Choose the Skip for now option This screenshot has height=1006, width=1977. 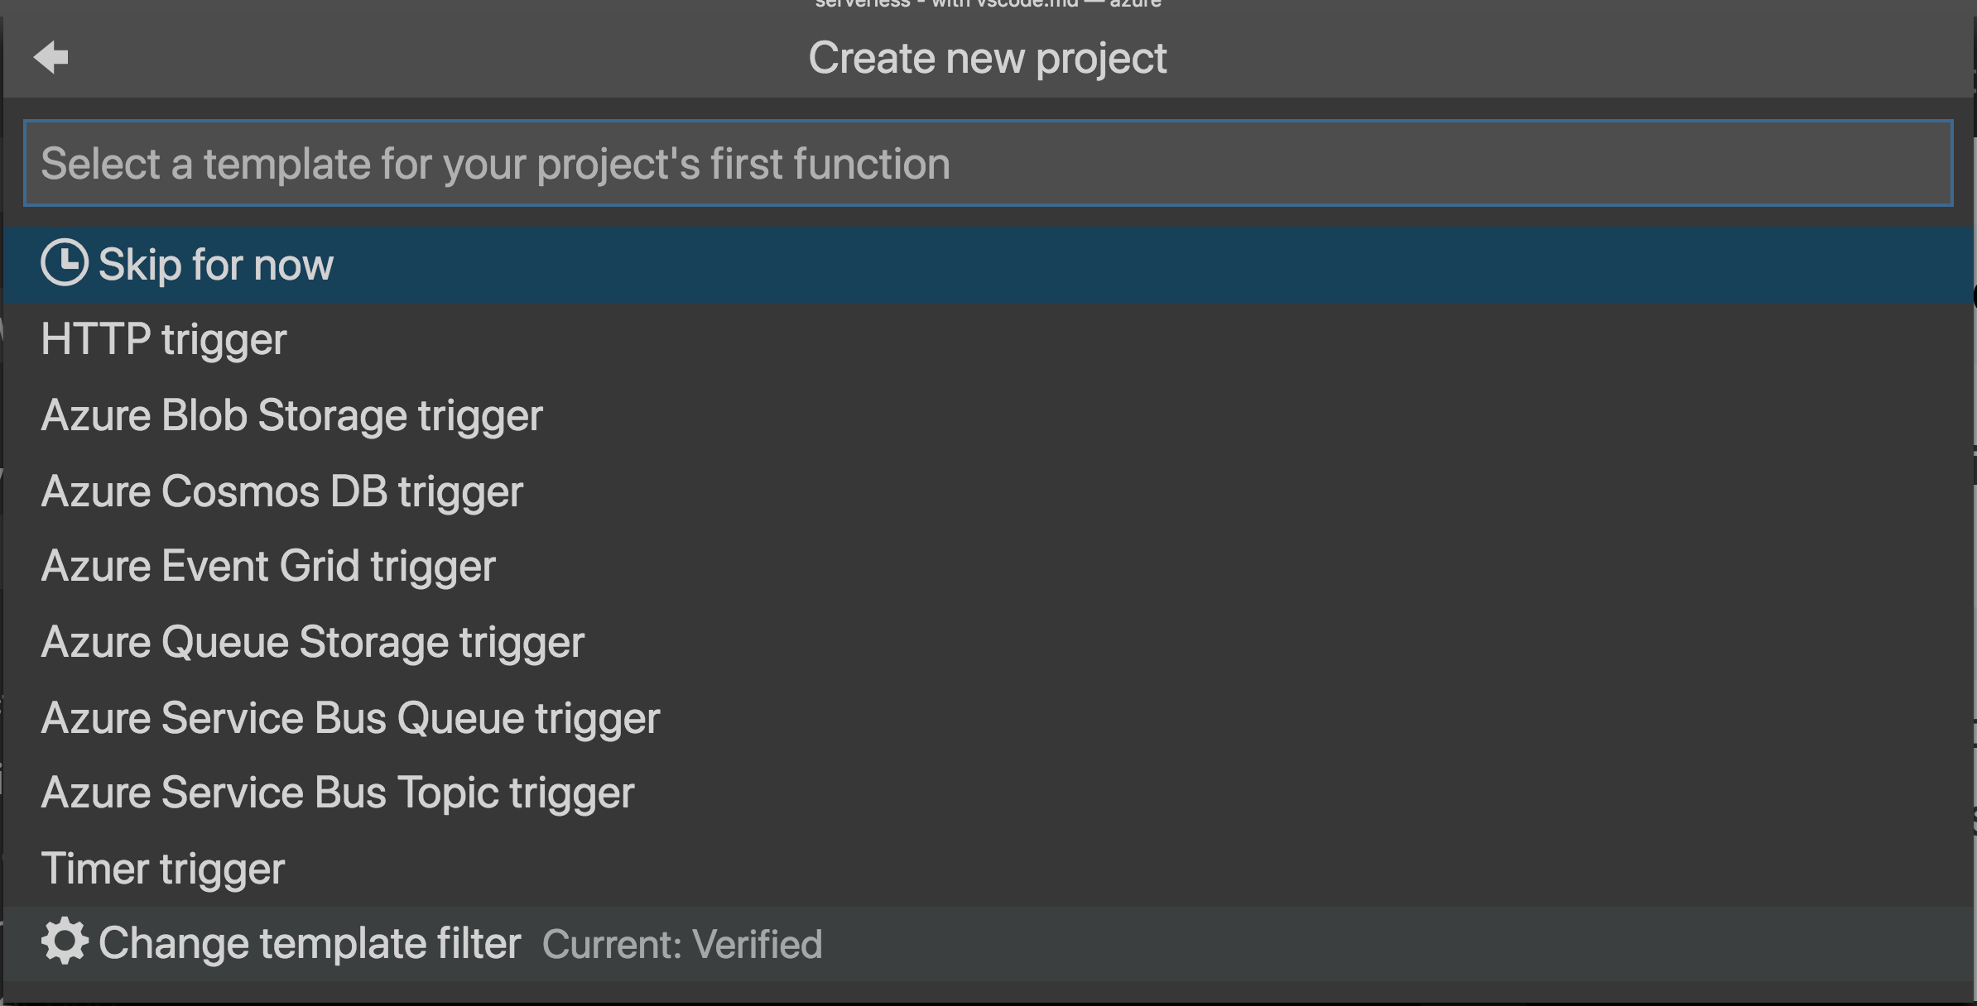[x=215, y=265]
